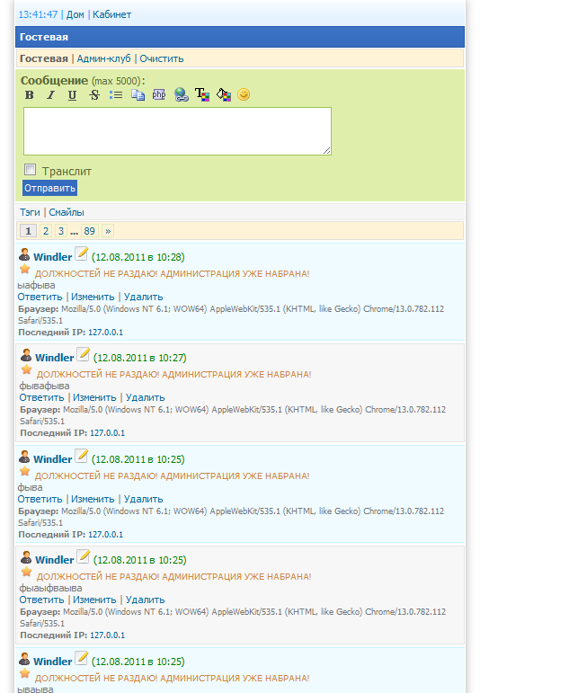Screen dimensions: 569x693
Task: Go to page 3
Action: 61,231
